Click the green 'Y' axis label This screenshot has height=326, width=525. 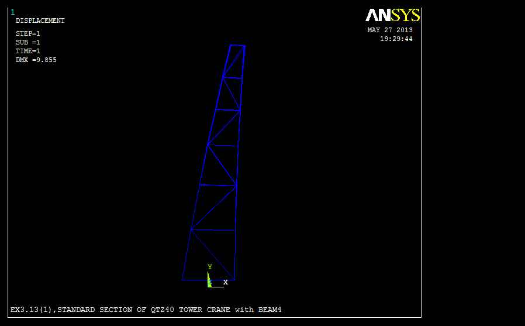click(x=210, y=267)
